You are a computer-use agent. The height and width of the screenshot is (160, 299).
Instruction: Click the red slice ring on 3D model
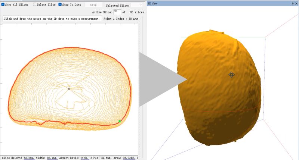224,111
